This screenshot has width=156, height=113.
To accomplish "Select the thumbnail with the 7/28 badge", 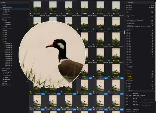I will [x=84, y=101].
